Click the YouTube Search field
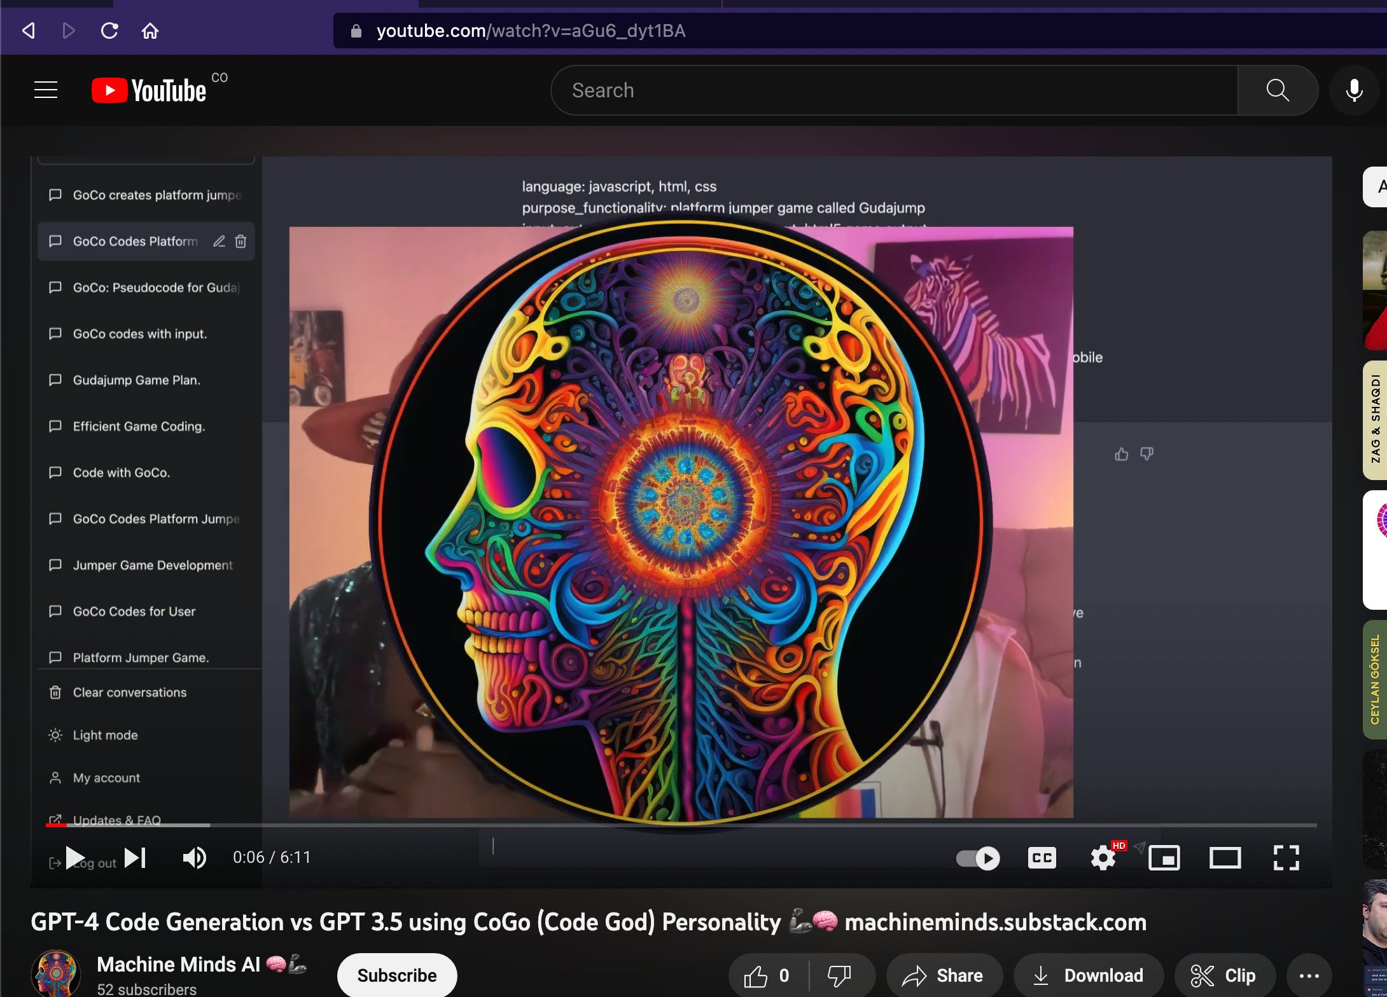Image resolution: width=1387 pixels, height=997 pixels. point(894,90)
